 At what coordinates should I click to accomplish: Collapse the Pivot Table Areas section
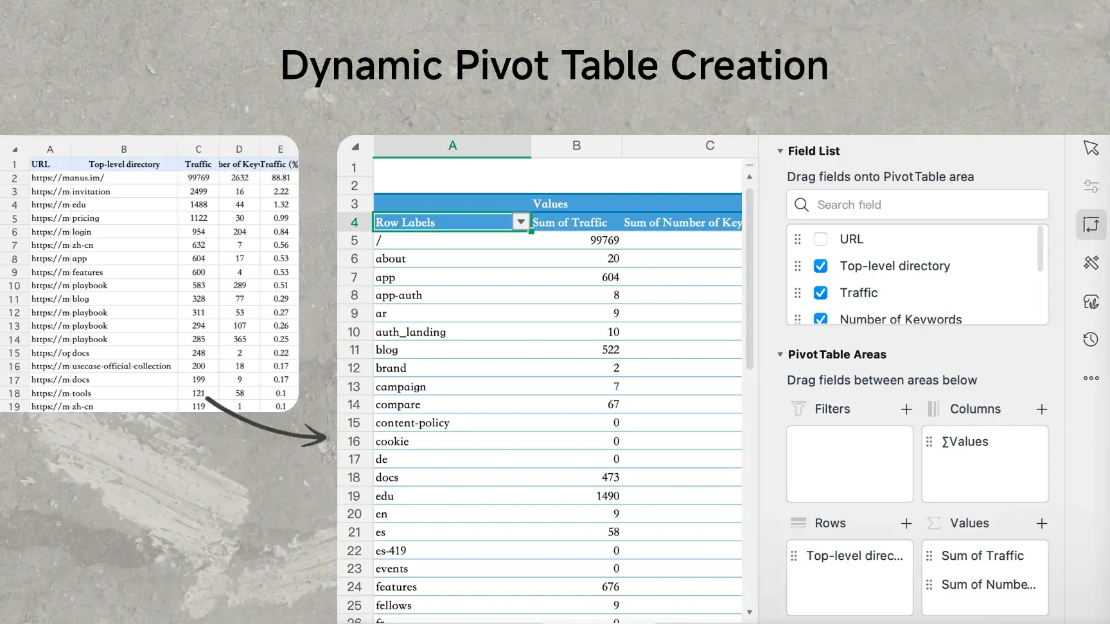point(779,354)
